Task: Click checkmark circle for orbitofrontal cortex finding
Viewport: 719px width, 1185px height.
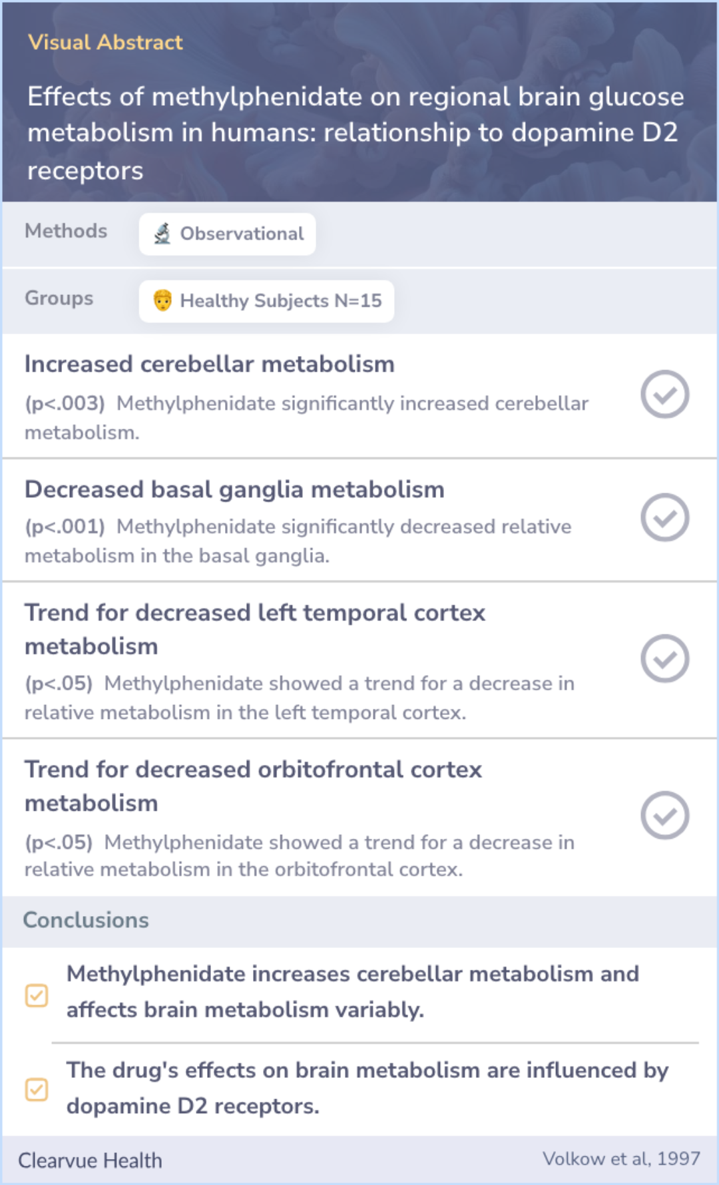Action: [x=664, y=816]
